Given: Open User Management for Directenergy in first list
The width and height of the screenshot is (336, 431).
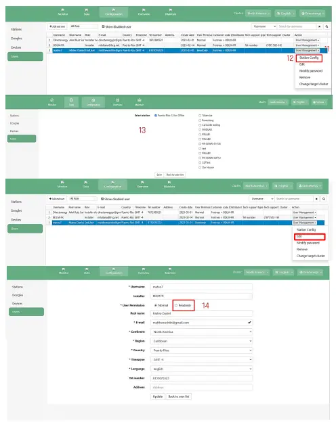Looking at the screenshot, I should pyautogui.click(x=307, y=41).
